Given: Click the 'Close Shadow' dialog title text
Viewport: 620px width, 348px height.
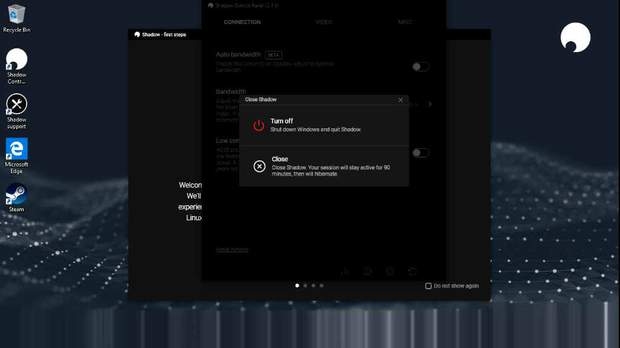Looking at the screenshot, I should click(x=260, y=100).
